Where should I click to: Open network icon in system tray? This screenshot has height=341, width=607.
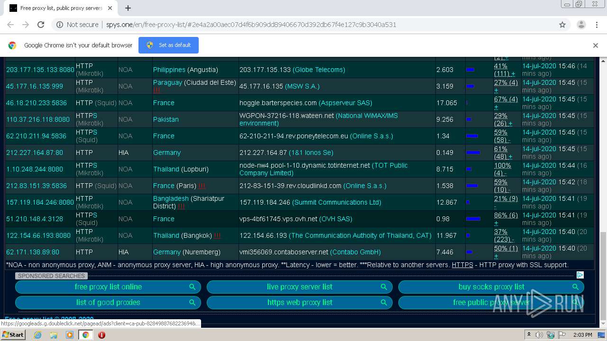point(551,335)
